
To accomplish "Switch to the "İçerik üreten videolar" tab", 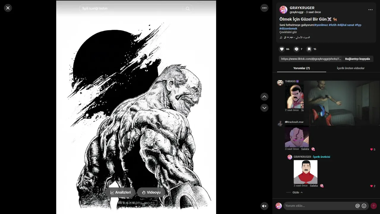I will click(x=351, y=68).
